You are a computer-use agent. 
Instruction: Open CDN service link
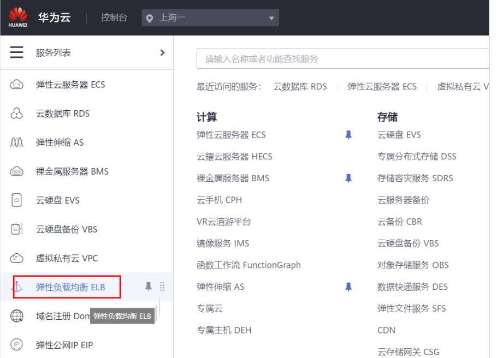pyautogui.click(x=386, y=330)
